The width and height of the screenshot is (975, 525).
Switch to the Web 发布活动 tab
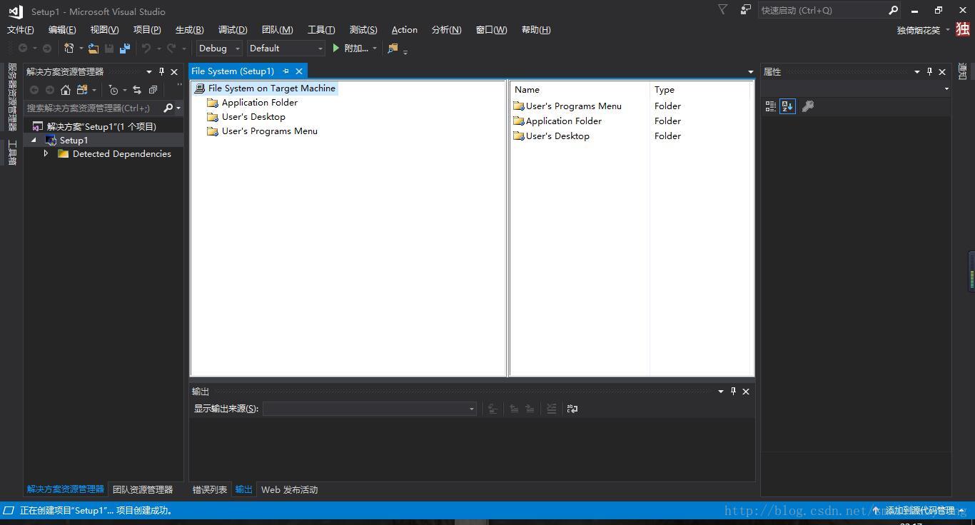point(290,490)
